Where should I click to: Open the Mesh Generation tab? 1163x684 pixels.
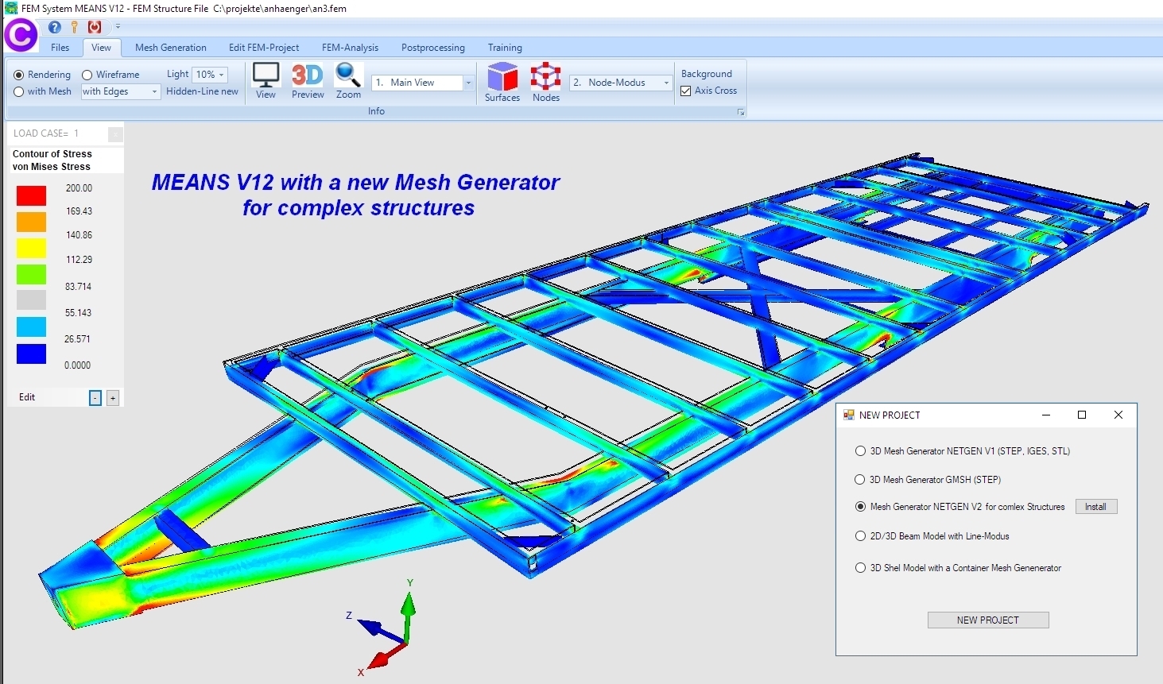[x=171, y=48]
